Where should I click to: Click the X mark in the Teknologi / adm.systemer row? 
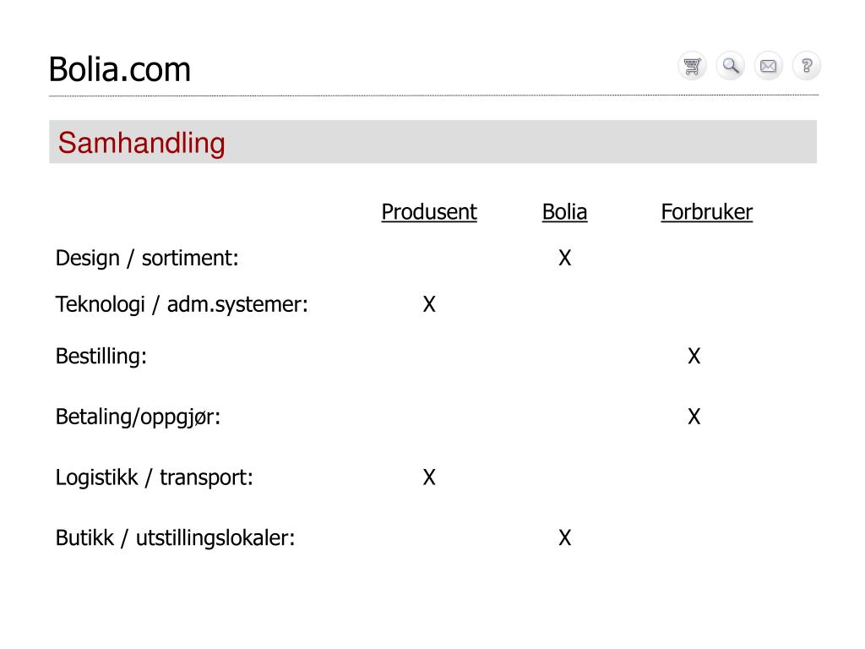click(x=429, y=304)
